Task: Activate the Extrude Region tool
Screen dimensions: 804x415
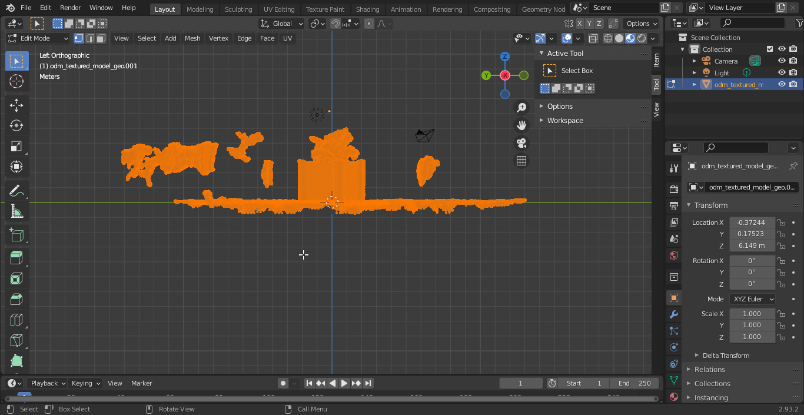Action: pos(16,257)
